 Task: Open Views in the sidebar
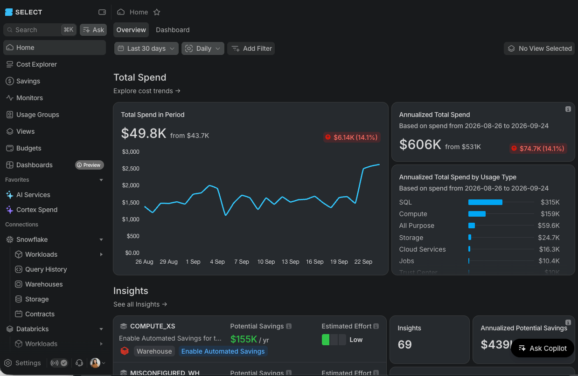pyautogui.click(x=55, y=131)
